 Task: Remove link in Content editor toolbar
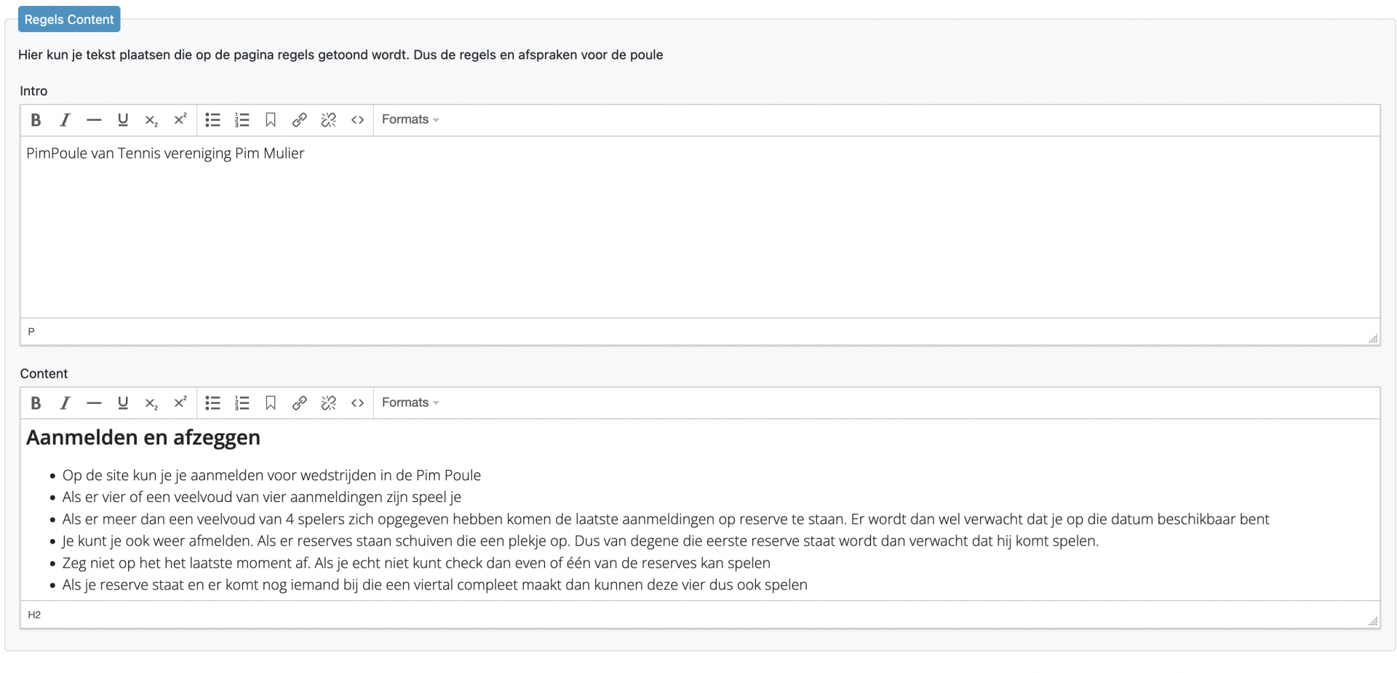click(x=328, y=403)
